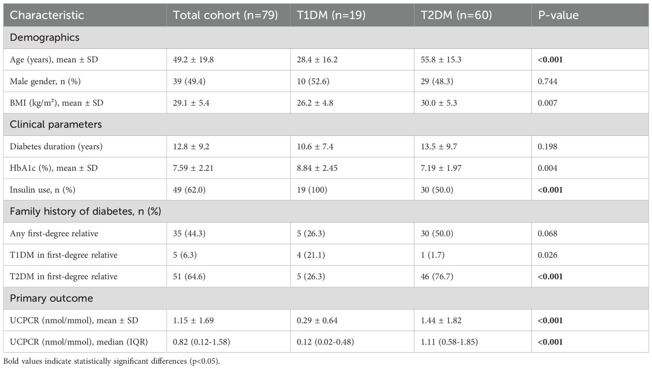Click the Insulin use T1DM value 19 (100)
This screenshot has height=369, width=652.
pyautogui.click(x=312, y=190)
